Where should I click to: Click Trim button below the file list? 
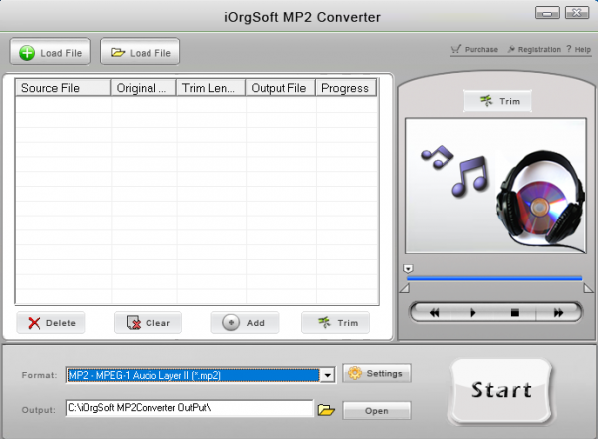click(x=335, y=323)
